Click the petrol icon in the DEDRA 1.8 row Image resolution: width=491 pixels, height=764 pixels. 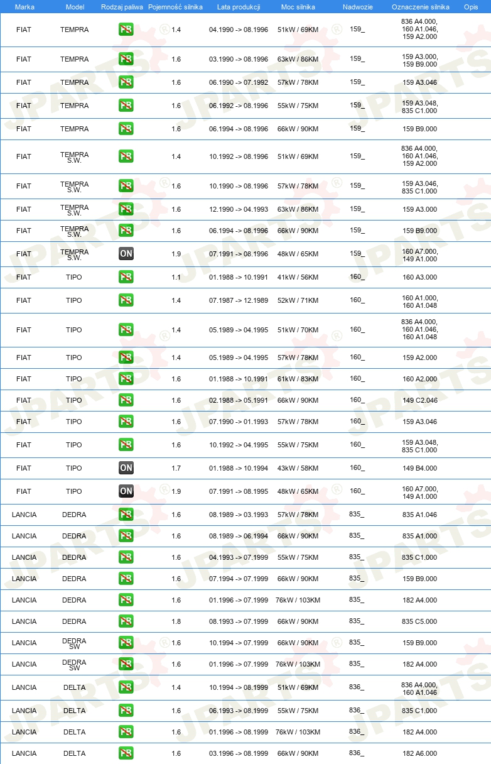[126, 621]
